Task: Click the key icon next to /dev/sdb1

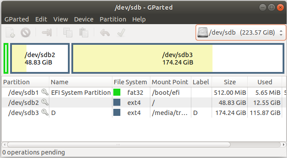Action: 45,92
